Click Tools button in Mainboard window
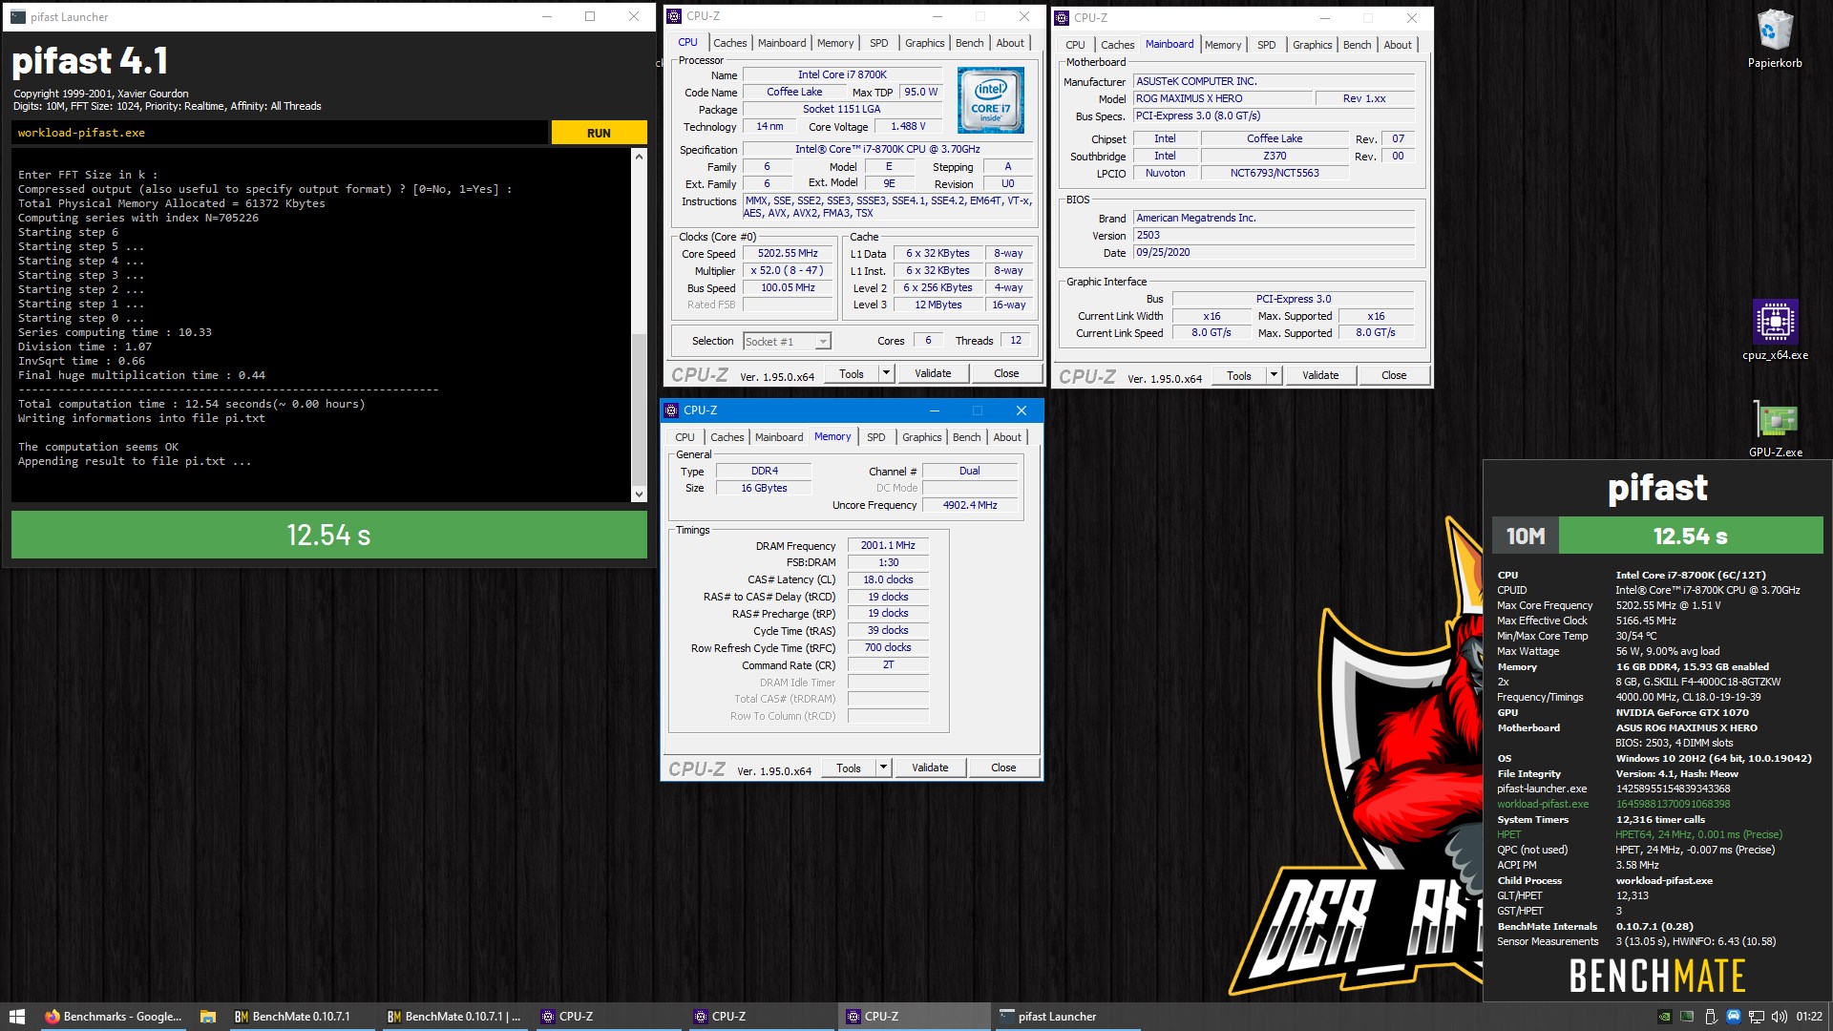The image size is (1833, 1031). coord(1238,375)
